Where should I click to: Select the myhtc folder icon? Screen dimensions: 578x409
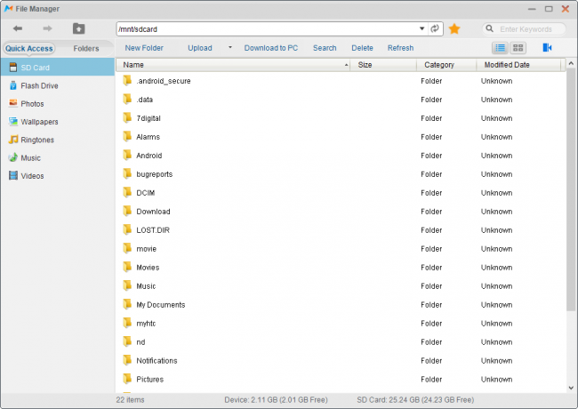coord(127,323)
